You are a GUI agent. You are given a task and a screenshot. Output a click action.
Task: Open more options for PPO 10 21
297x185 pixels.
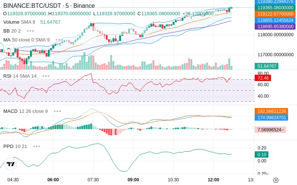(36, 146)
